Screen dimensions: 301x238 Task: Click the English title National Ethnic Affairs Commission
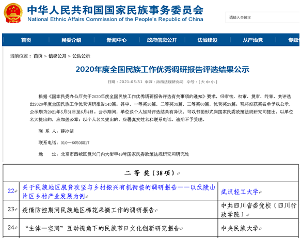tap(115, 20)
